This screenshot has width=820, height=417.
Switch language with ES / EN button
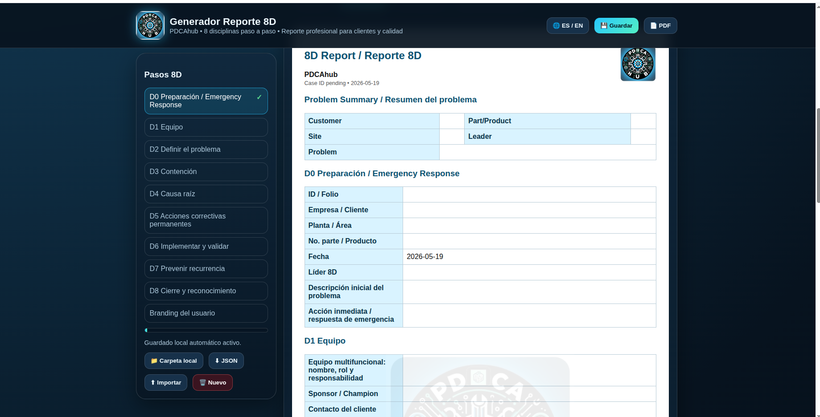568,26
